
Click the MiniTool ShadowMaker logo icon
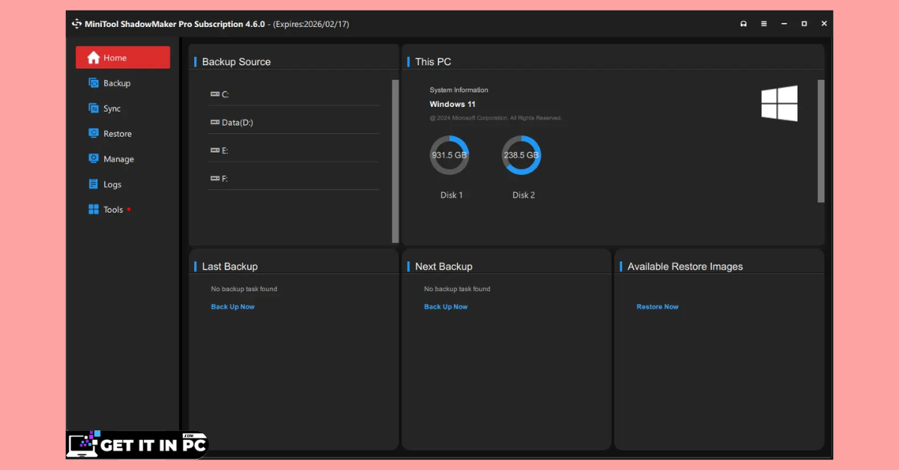tap(76, 24)
